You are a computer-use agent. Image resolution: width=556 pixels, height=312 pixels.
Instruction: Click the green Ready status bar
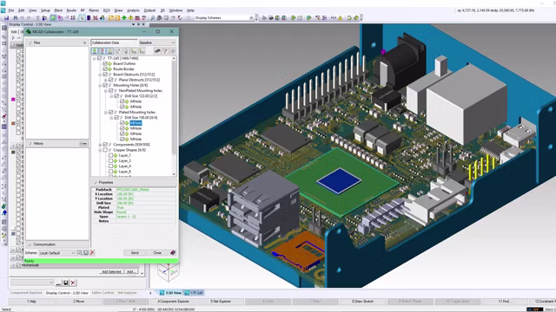tap(101, 261)
